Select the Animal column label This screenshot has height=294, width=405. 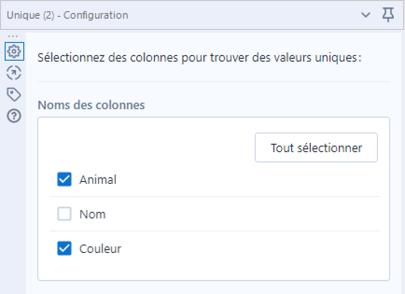click(98, 180)
